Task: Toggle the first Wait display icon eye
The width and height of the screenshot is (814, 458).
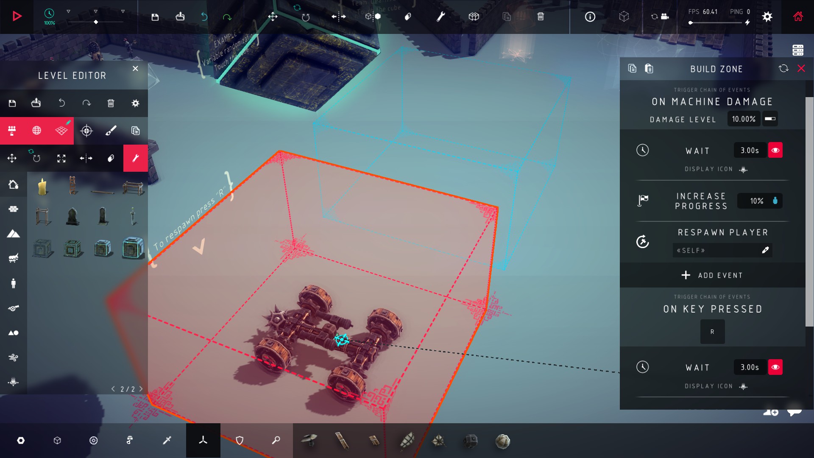Action: click(775, 150)
